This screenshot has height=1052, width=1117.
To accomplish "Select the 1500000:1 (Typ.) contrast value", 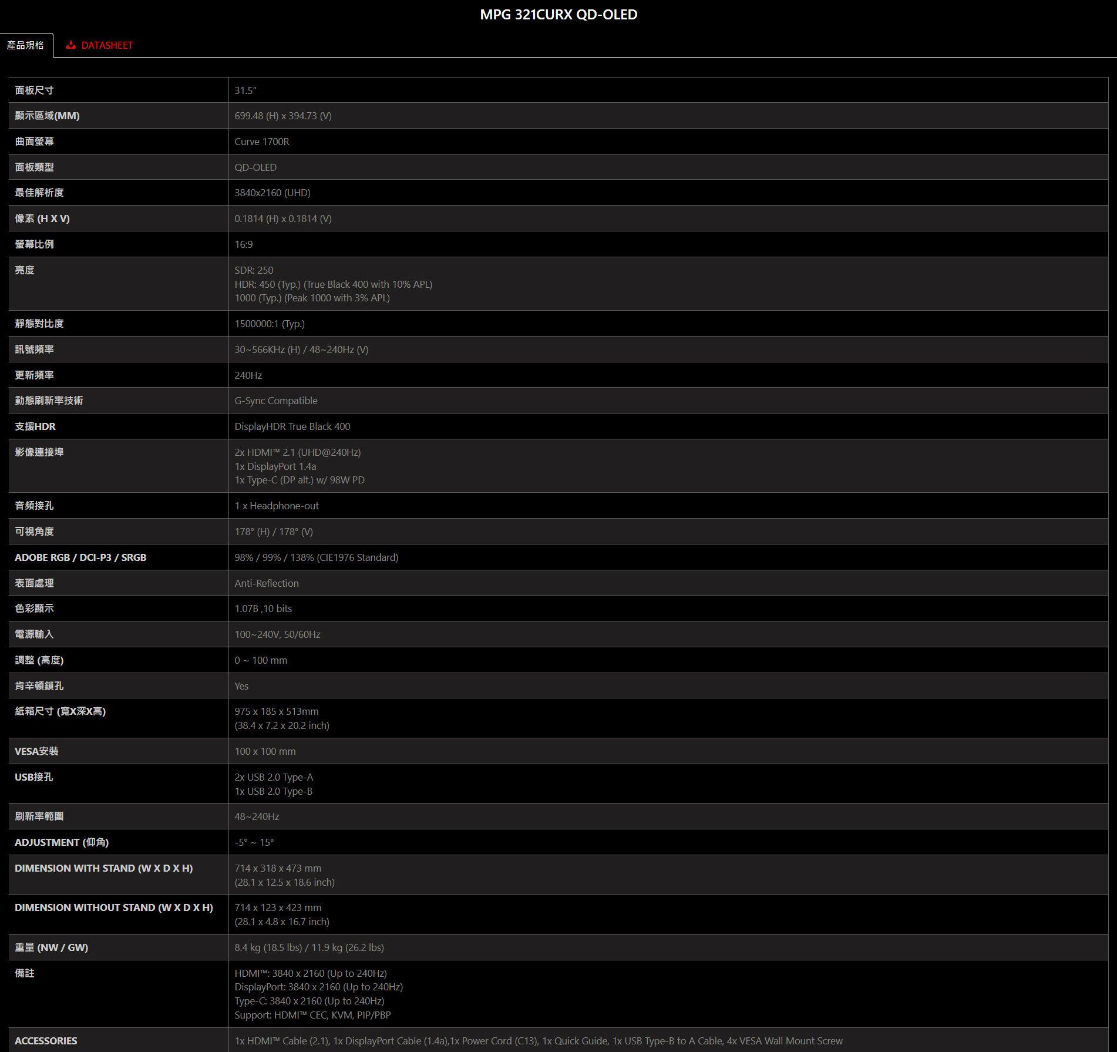I will [x=270, y=324].
